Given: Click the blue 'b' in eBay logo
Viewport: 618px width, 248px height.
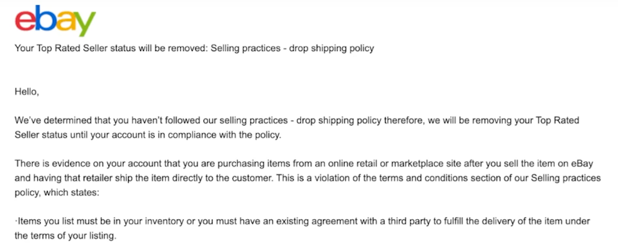Looking at the screenshot, I should (x=45, y=19).
